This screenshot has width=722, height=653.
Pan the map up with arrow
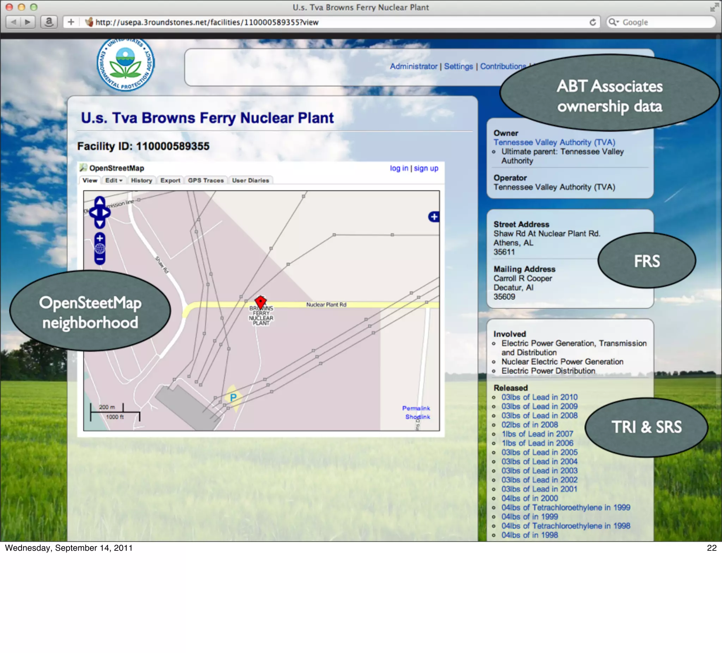(99, 201)
